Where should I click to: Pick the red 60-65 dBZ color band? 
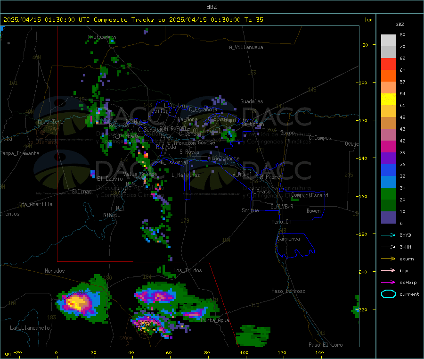(x=388, y=64)
